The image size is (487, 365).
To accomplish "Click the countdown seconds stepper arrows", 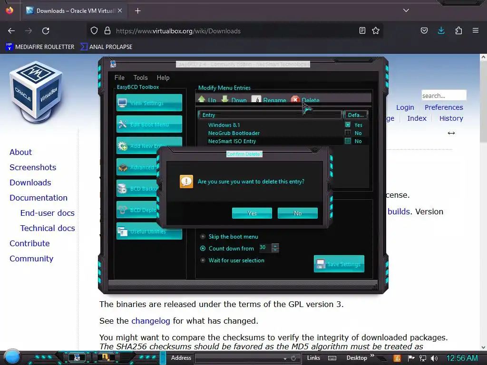I will [x=275, y=248].
